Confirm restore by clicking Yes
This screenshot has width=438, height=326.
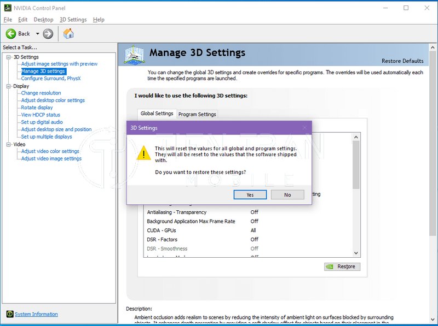250,195
